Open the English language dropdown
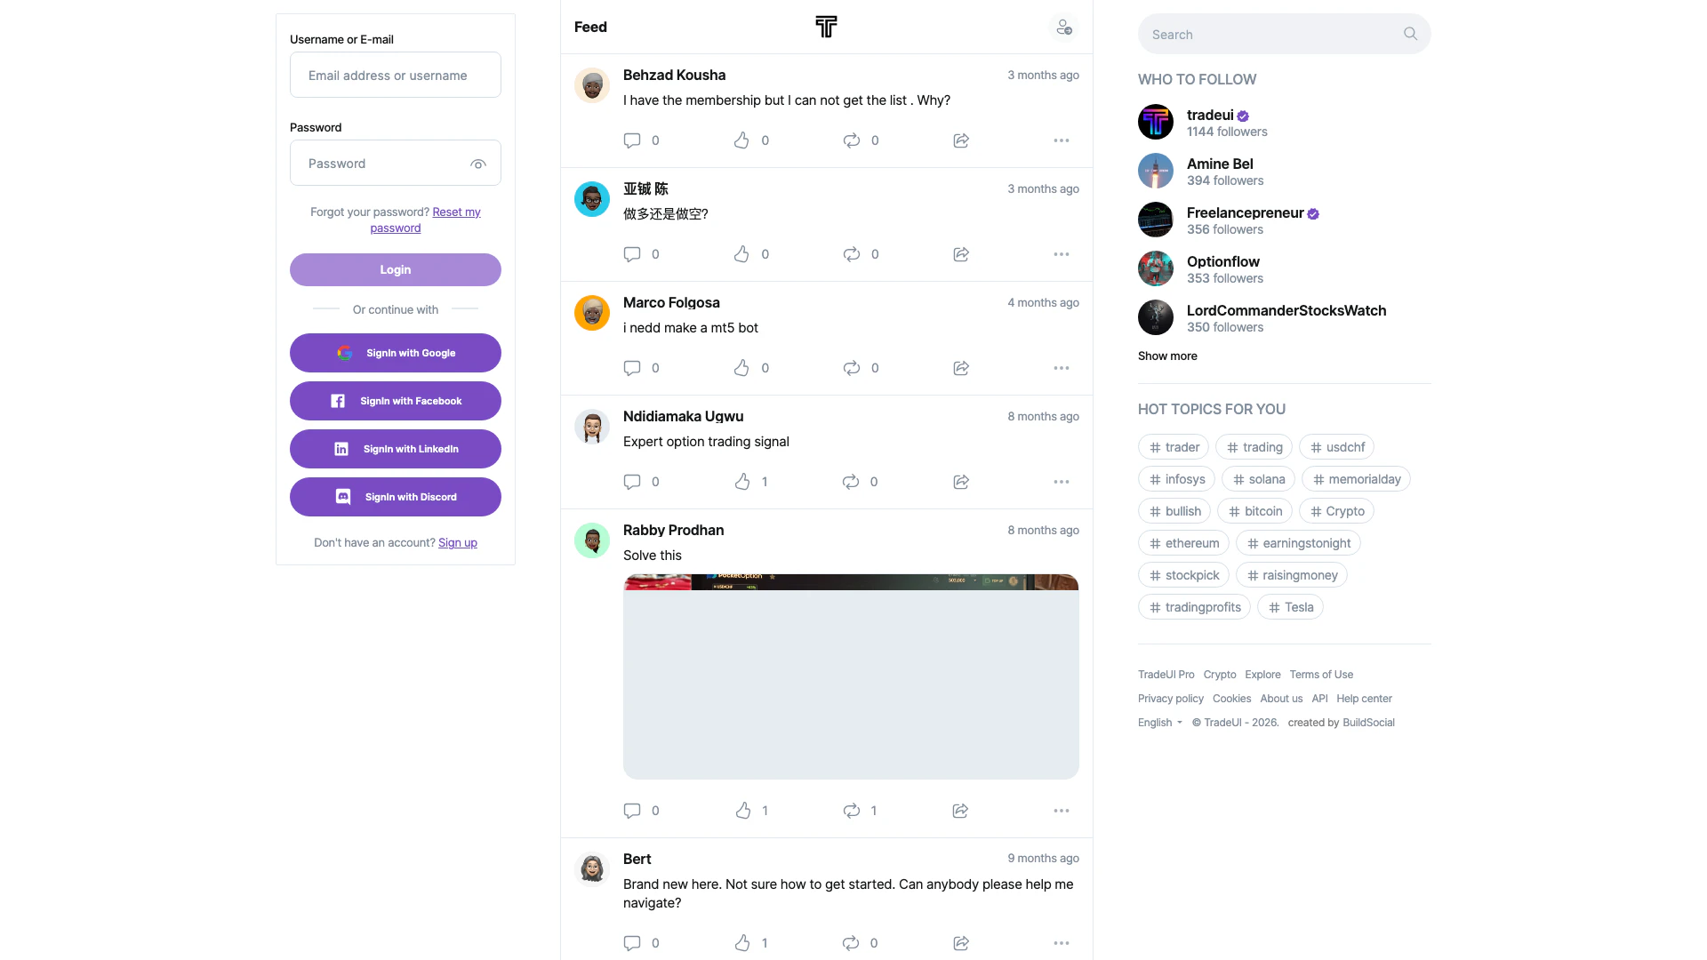 1160,723
